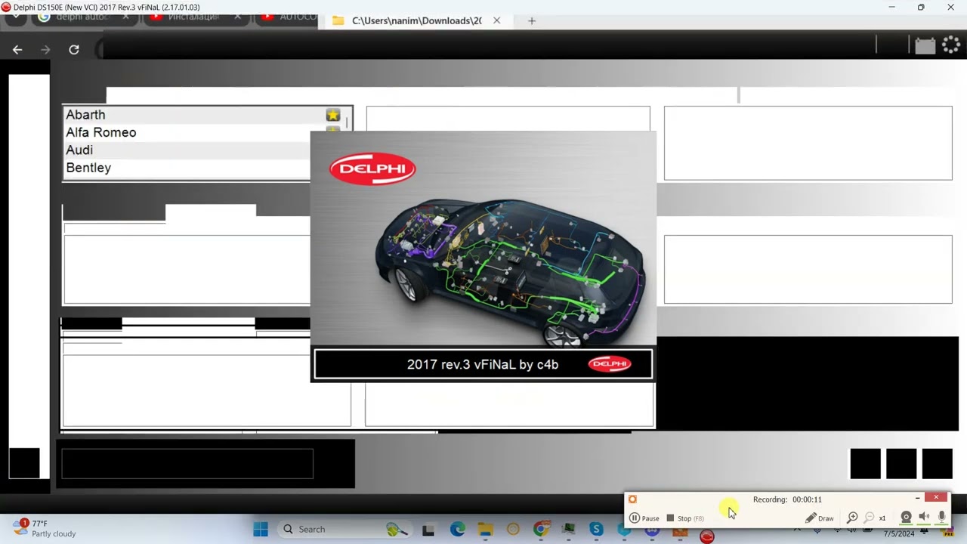Viewport: 967px width, 544px height.
Task: Open Google Chrome from the taskbar
Action: pyautogui.click(x=541, y=530)
